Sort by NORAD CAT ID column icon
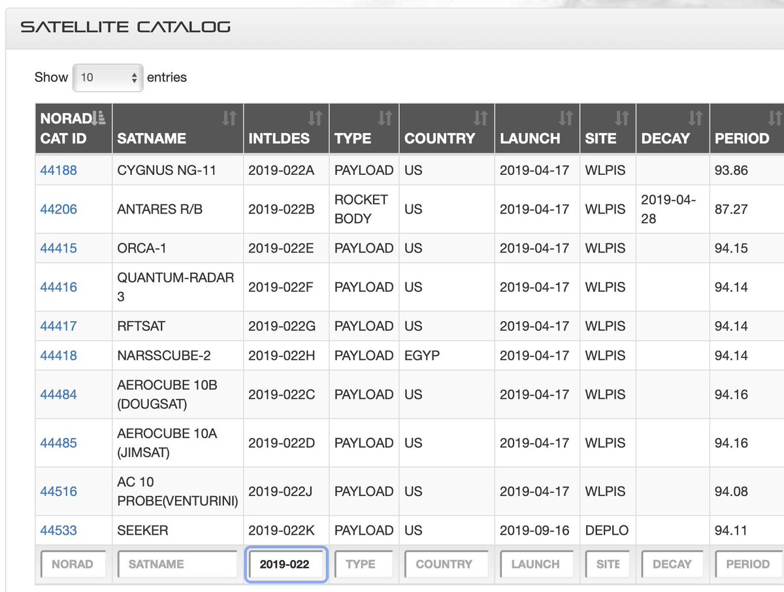Image resolution: width=784 pixels, height=592 pixels. (99, 118)
